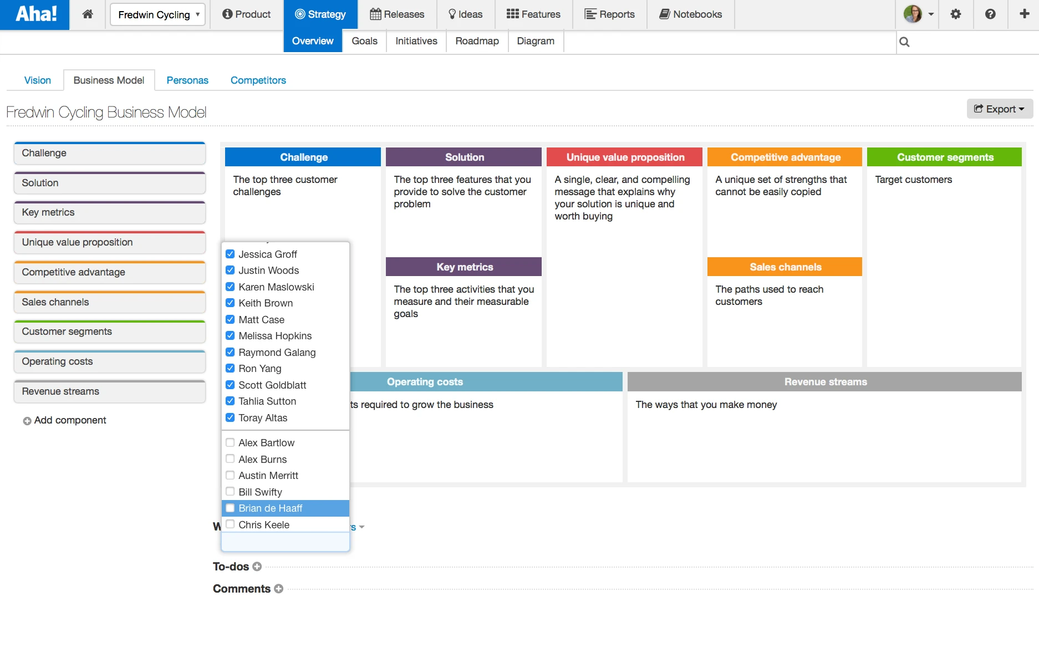This screenshot has height=663, width=1039.
Task: Open the Personas tab
Action: pos(187,80)
